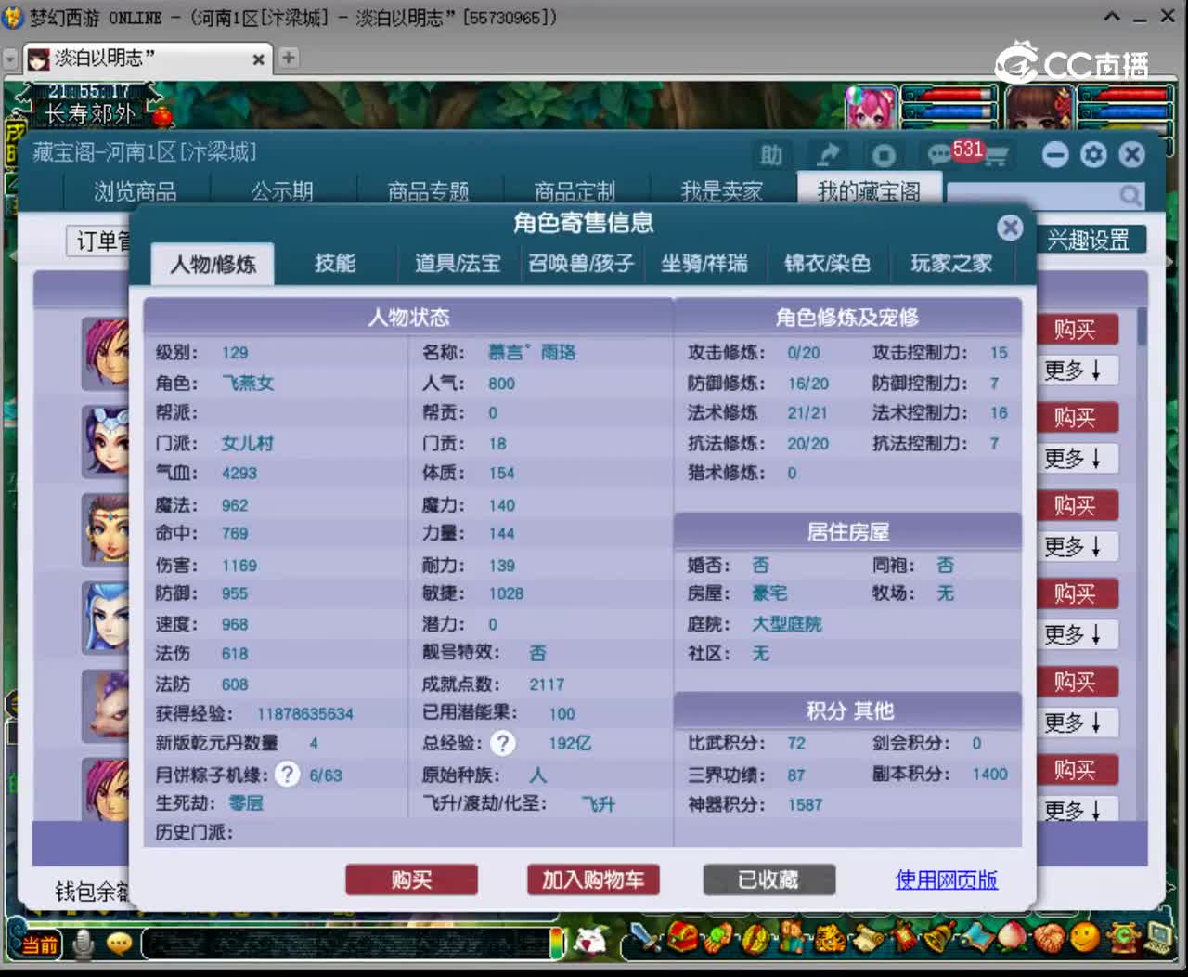Open the shopping cart icon
Image resolution: width=1188 pixels, height=977 pixels.
tap(995, 156)
